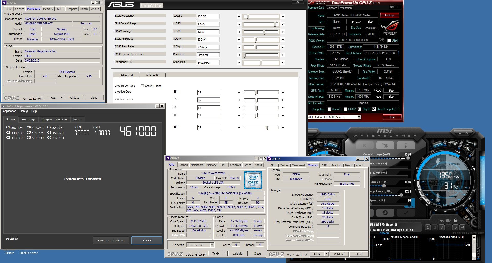This screenshot has height=263, width=492.
Task: Click the BCLK Frequency input field
Action: (x=208, y=16)
